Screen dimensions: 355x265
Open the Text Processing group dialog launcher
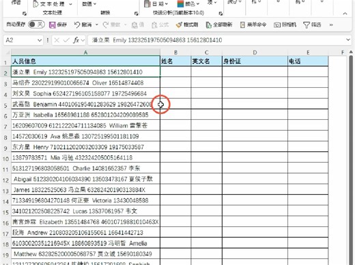[25, 14]
